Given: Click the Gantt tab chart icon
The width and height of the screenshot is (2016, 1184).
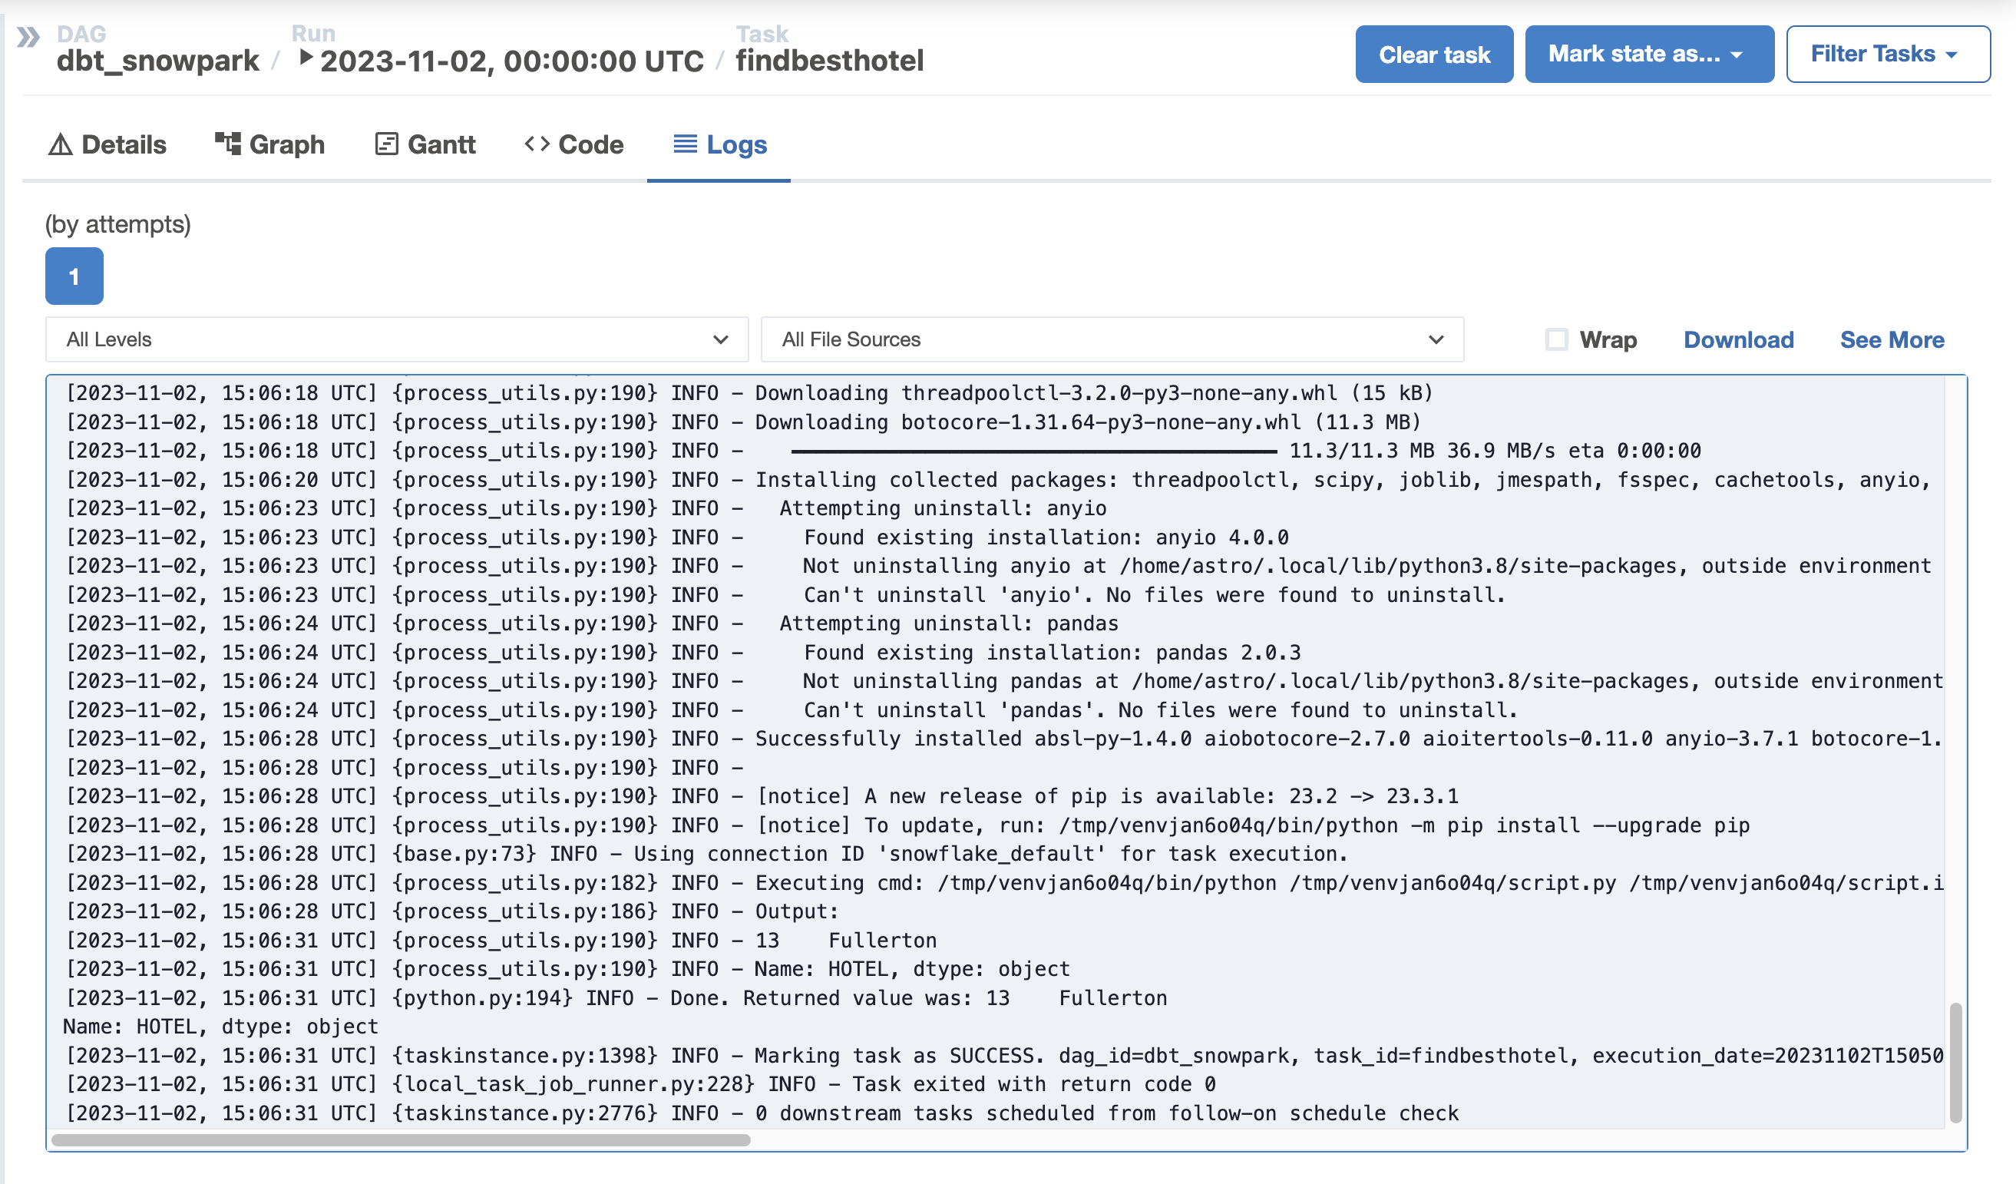Looking at the screenshot, I should click(386, 144).
